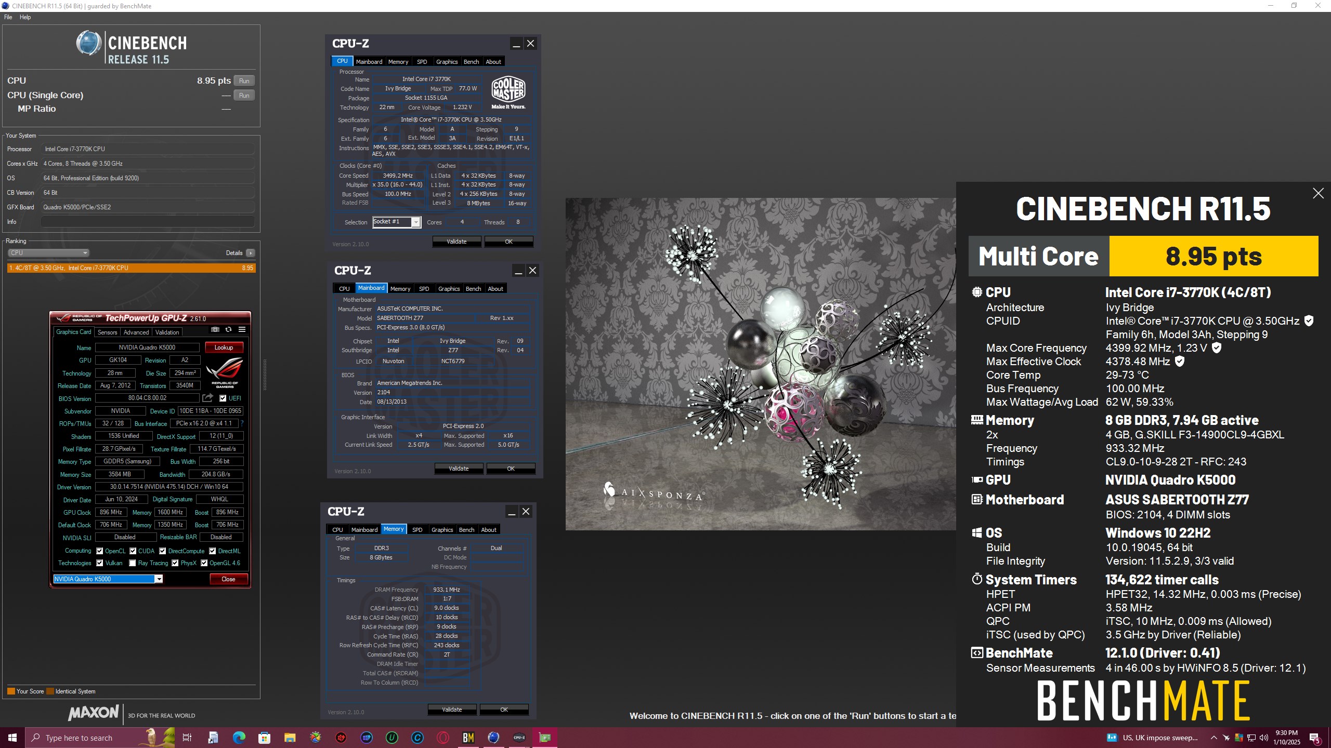Toggle the OpenGL 4.6 checkbox
This screenshot has height=748, width=1331.
pos(204,563)
